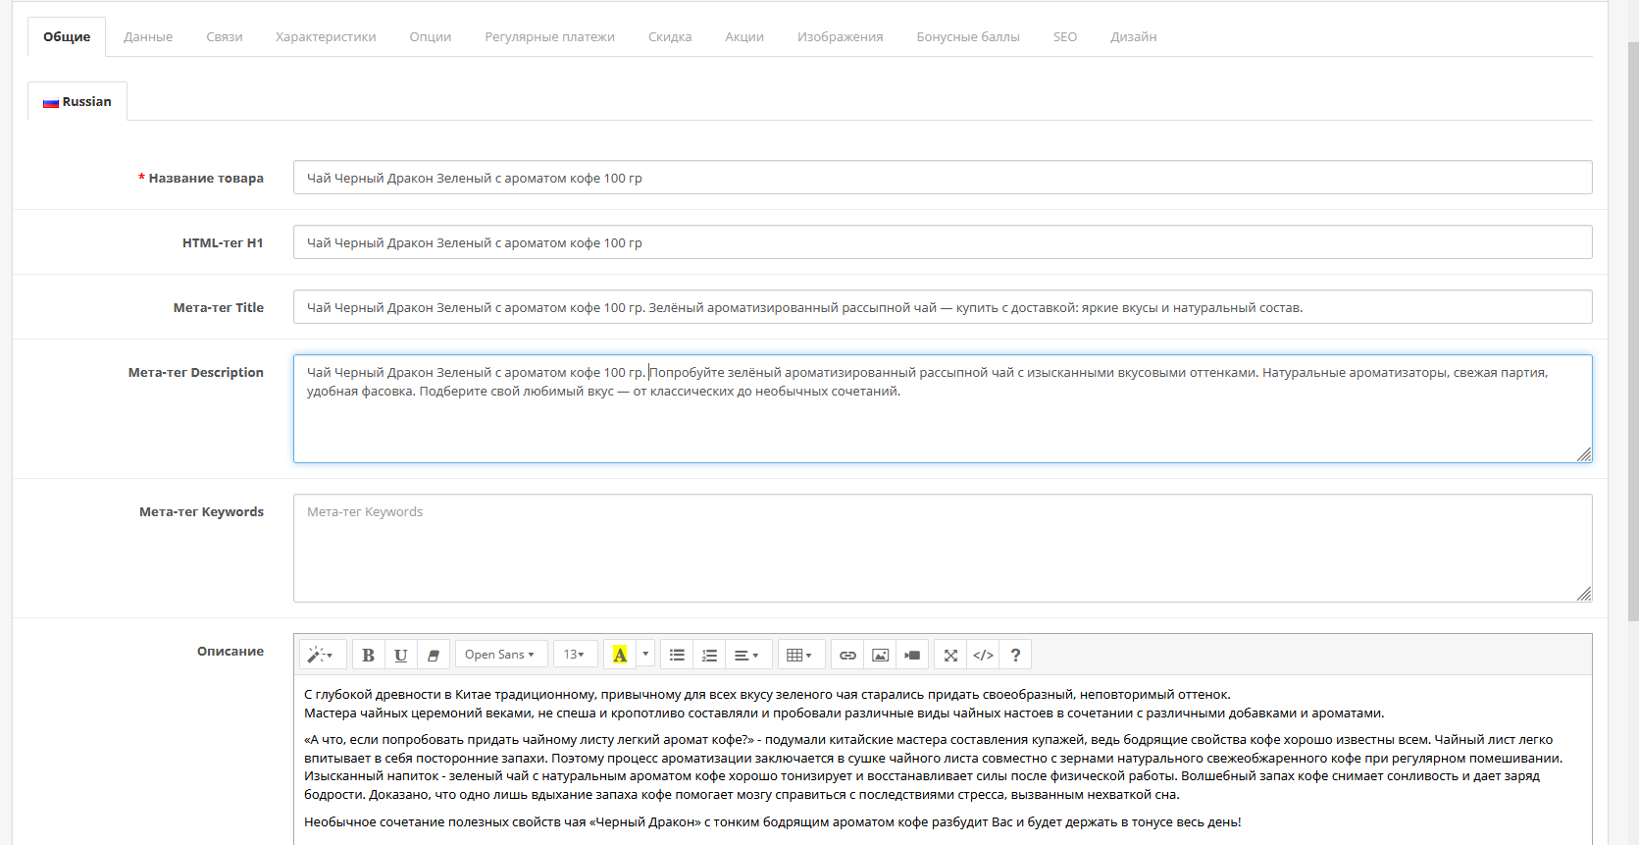Open the Open Sans font dropdown

pyautogui.click(x=500, y=655)
